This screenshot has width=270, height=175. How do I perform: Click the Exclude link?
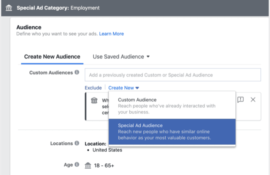point(93,88)
